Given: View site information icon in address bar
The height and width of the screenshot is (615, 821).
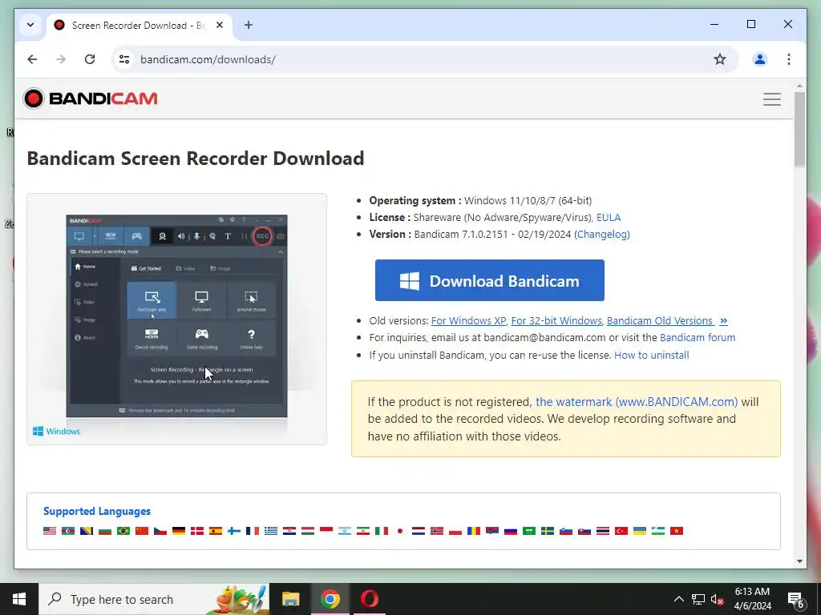Looking at the screenshot, I should [124, 59].
